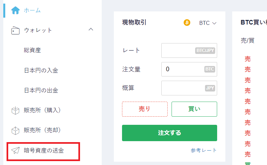Go to 日本円の入金 page
This screenshot has width=267, height=165.
tap(41, 70)
